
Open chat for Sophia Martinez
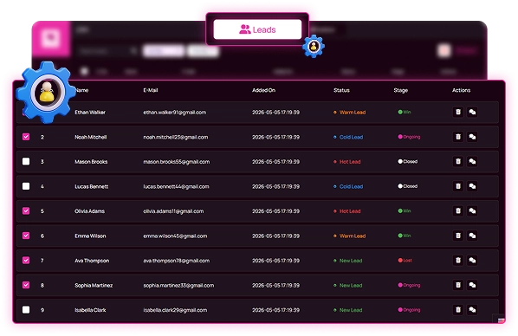point(472,285)
